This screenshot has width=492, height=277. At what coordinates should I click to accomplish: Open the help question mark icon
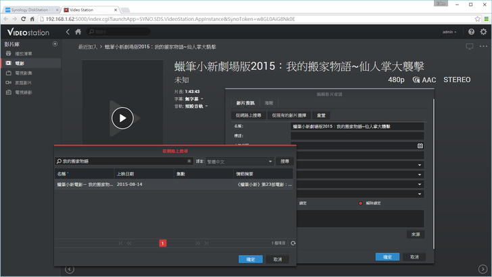point(470,32)
